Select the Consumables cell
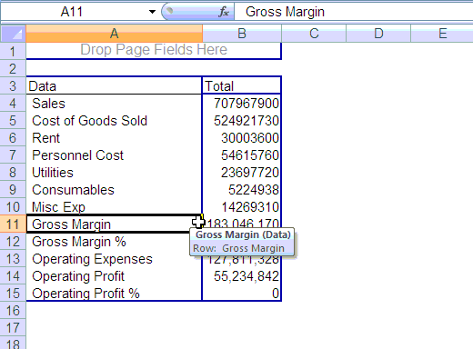The image size is (473, 349). click(114, 189)
